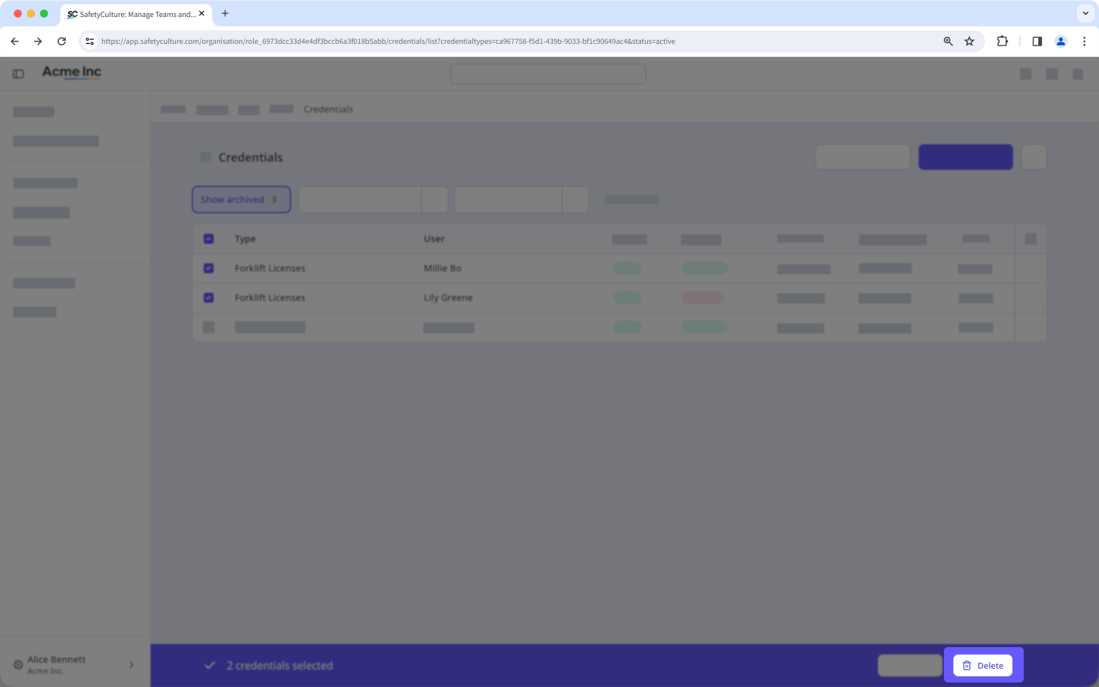Toggle the Show archived filter
This screenshot has width=1099, height=687.
pos(241,200)
